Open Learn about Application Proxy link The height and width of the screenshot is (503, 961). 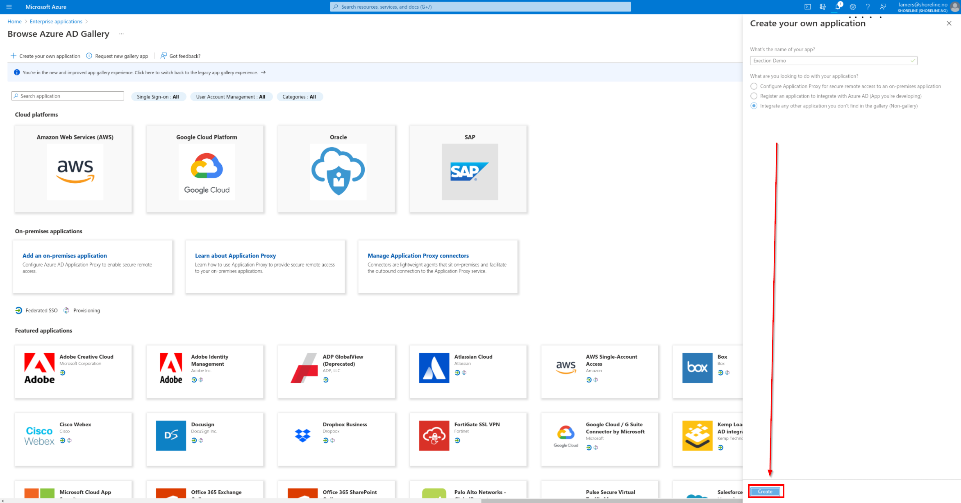[x=235, y=255]
